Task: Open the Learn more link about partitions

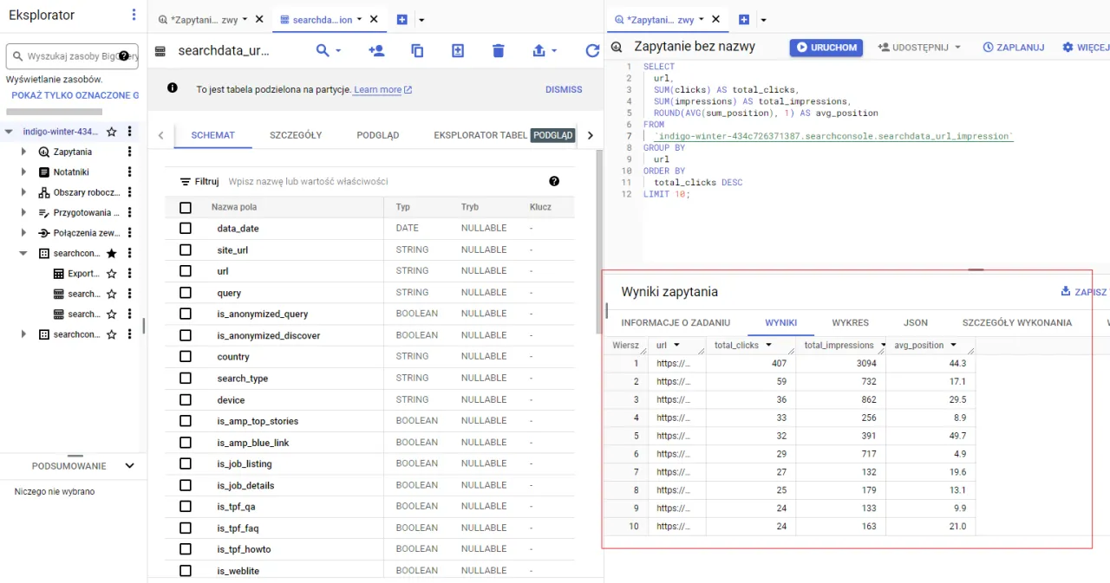Action: [376, 89]
